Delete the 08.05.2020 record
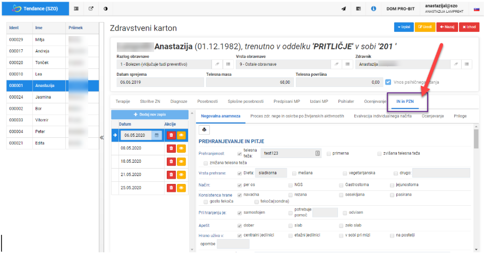The width and height of the screenshot is (484, 255). [x=171, y=148]
